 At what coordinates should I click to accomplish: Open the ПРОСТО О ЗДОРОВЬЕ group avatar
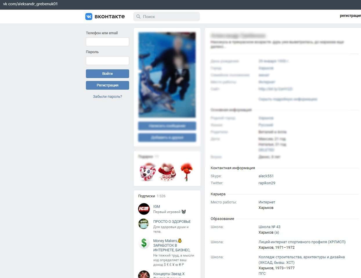144,224
